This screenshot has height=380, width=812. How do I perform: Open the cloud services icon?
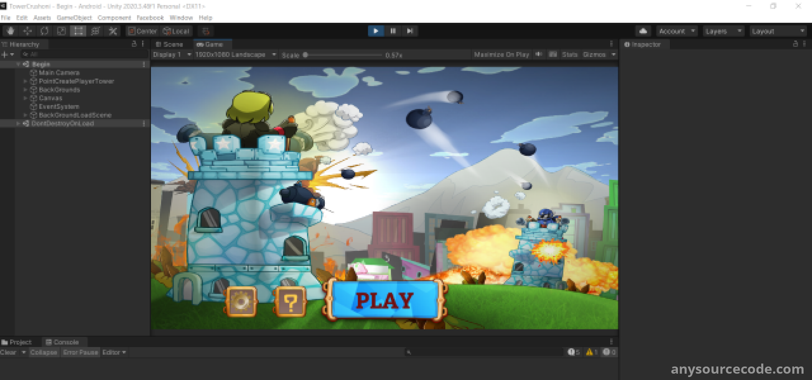pyautogui.click(x=643, y=31)
